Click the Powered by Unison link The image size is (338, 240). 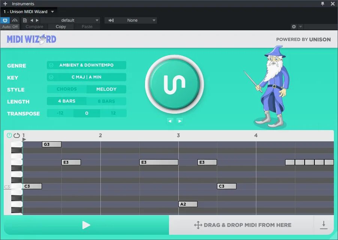tap(303, 39)
